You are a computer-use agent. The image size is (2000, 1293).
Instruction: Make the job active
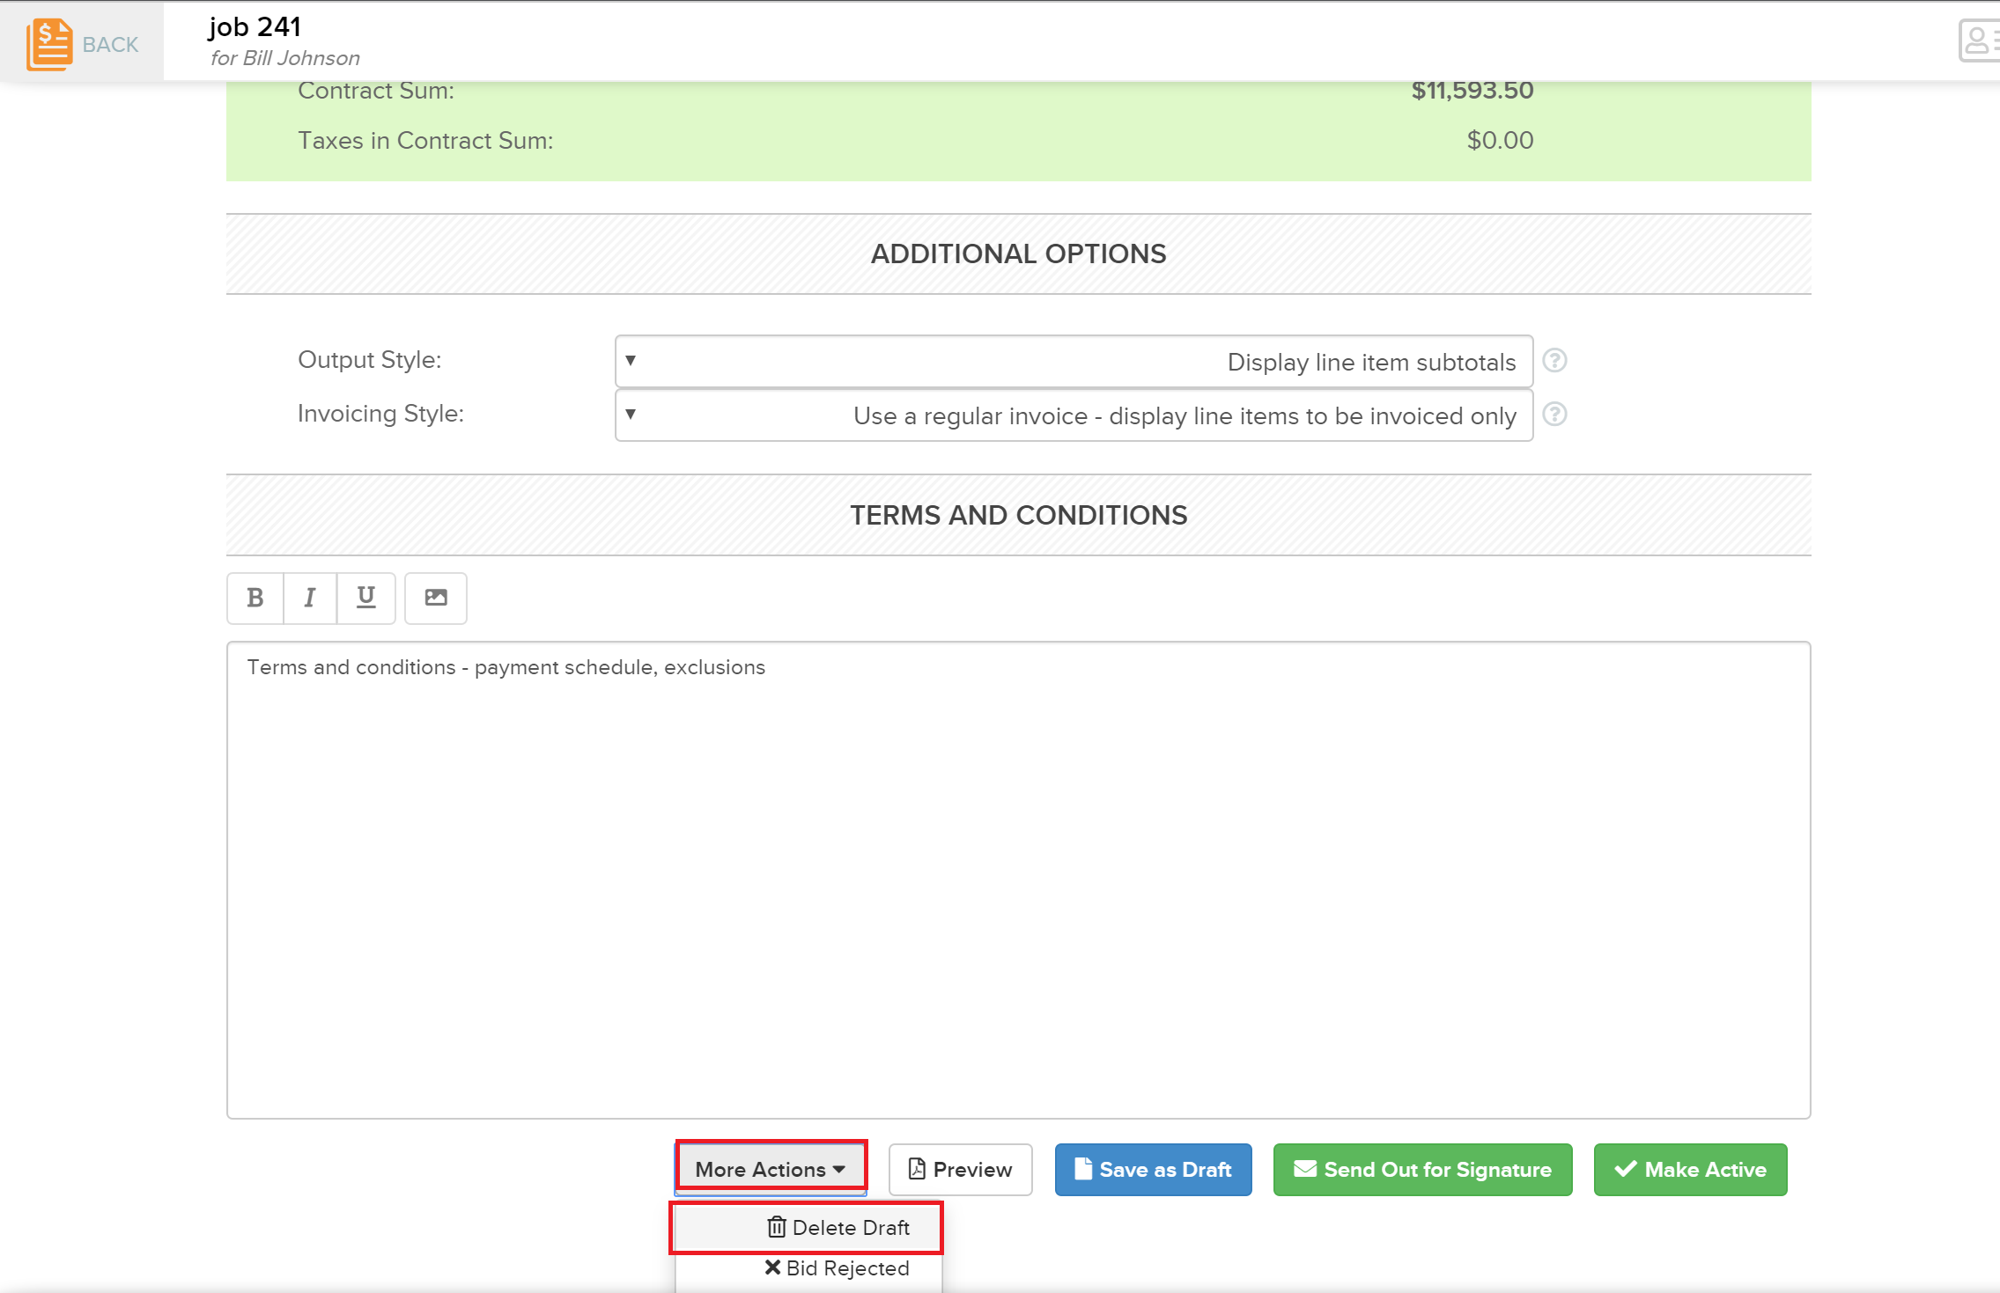tap(1691, 1170)
